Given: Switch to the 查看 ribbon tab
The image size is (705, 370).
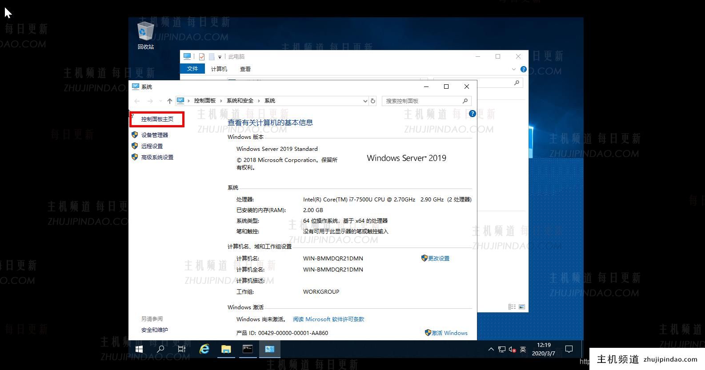Looking at the screenshot, I should click(245, 69).
